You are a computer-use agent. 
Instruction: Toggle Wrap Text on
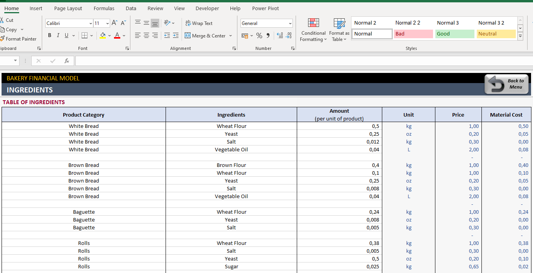tap(199, 23)
